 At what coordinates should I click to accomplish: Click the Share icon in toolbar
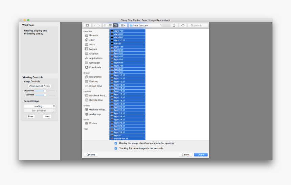[174, 25]
